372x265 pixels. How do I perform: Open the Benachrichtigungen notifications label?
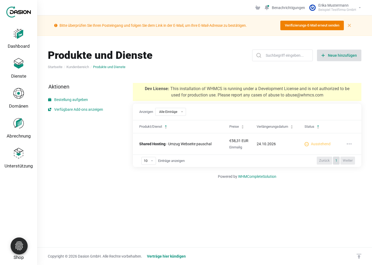pyautogui.click(x=288, y=8)
